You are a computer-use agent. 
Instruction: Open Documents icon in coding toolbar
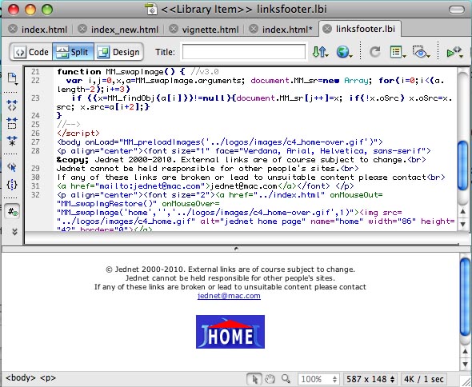click(12, 78)
